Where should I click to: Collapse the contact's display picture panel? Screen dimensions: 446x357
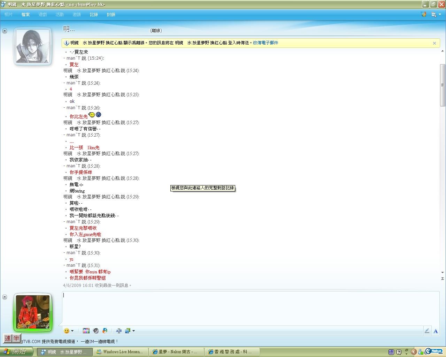pos(5,31)
